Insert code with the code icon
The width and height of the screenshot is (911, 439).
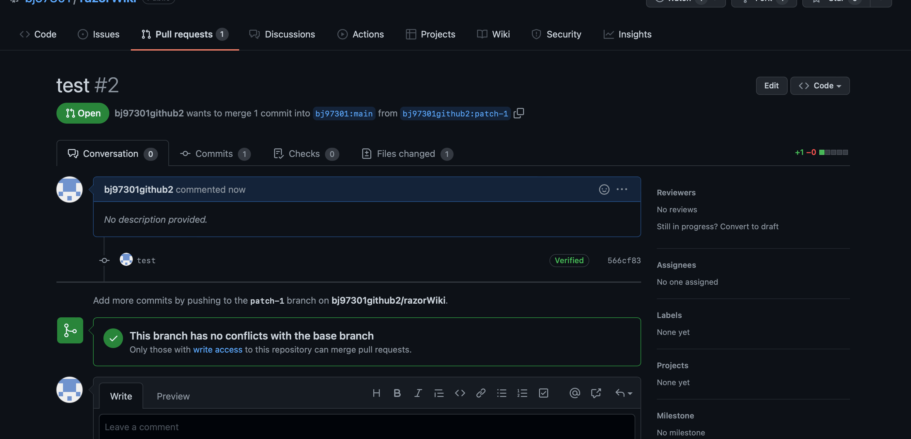pos(460,393)
